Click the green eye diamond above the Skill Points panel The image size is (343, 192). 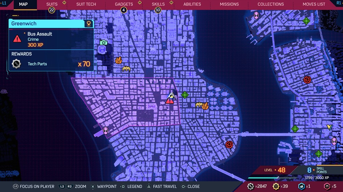(x=319, y=154)
